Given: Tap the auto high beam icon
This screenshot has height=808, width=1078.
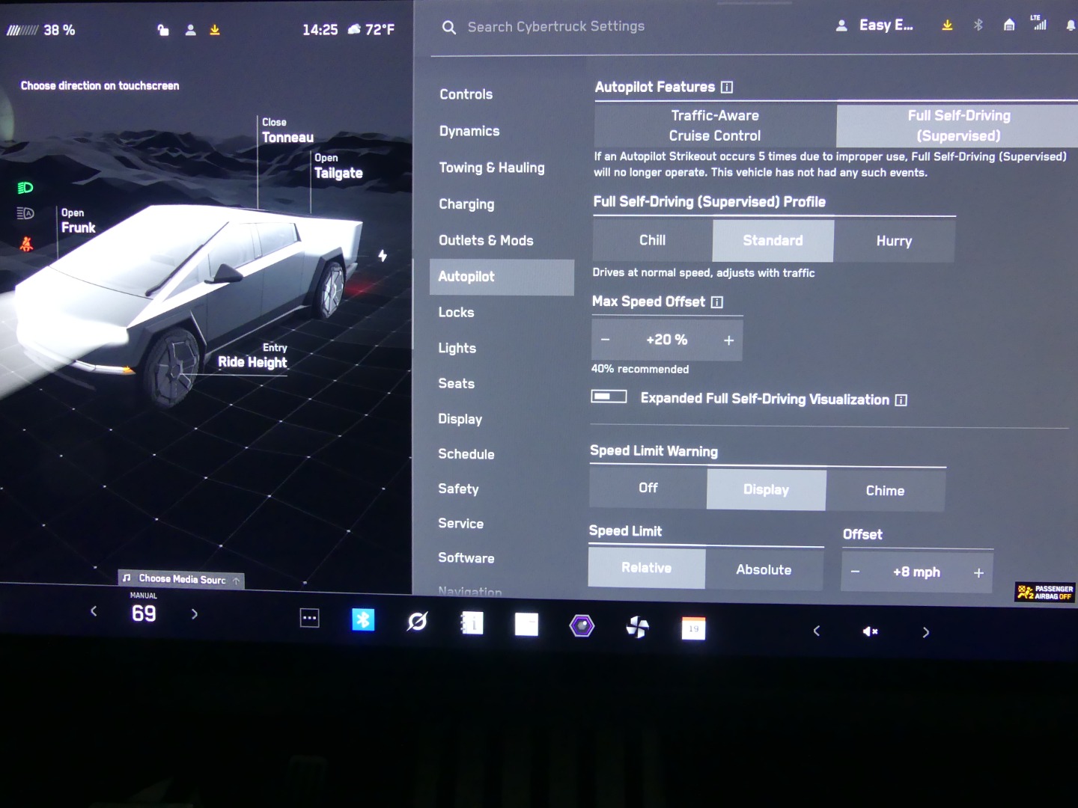Looking at the screenshot, I should pos(25,214).
